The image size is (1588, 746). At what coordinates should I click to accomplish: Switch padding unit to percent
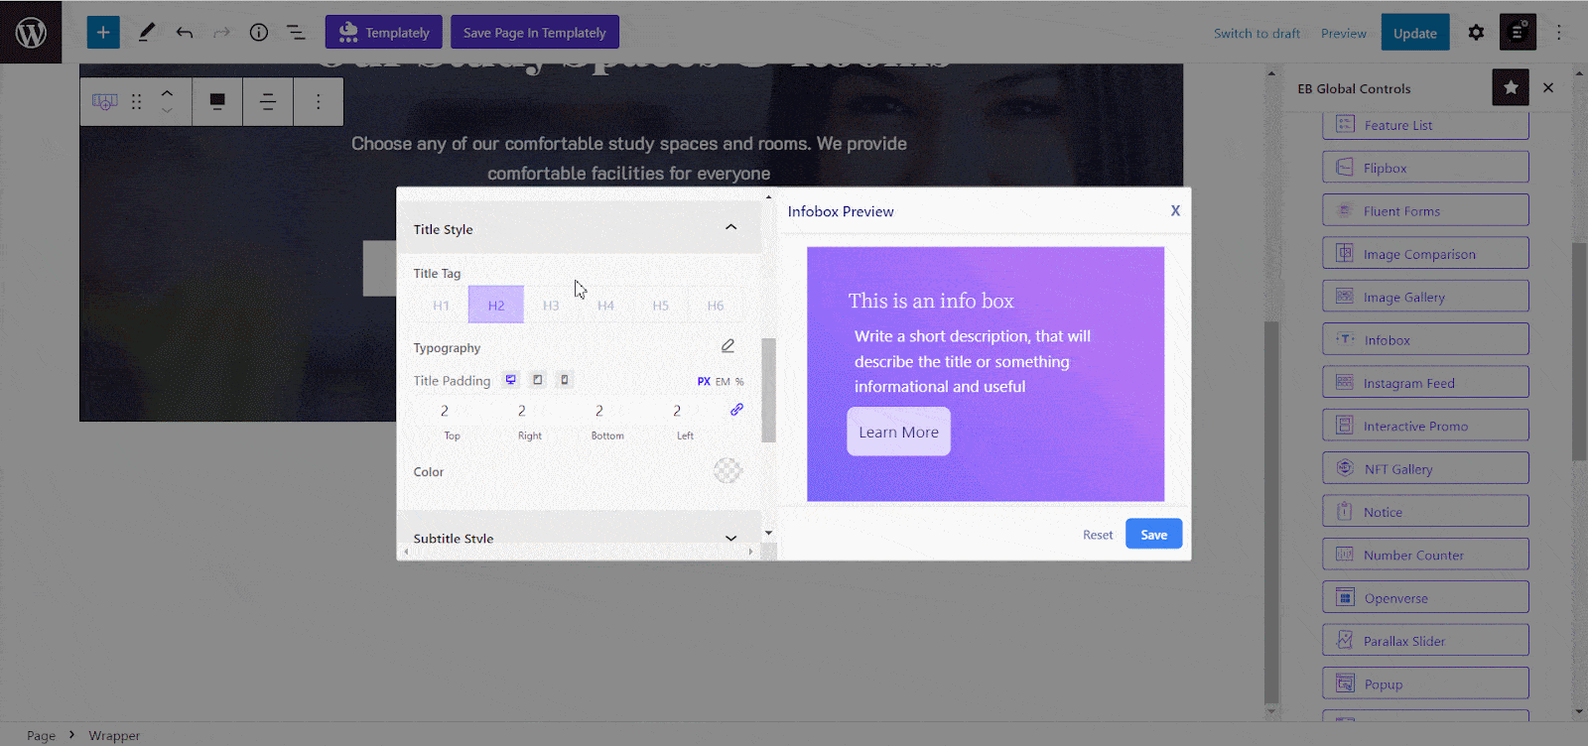pyautogui.click(x=739, y=382)
